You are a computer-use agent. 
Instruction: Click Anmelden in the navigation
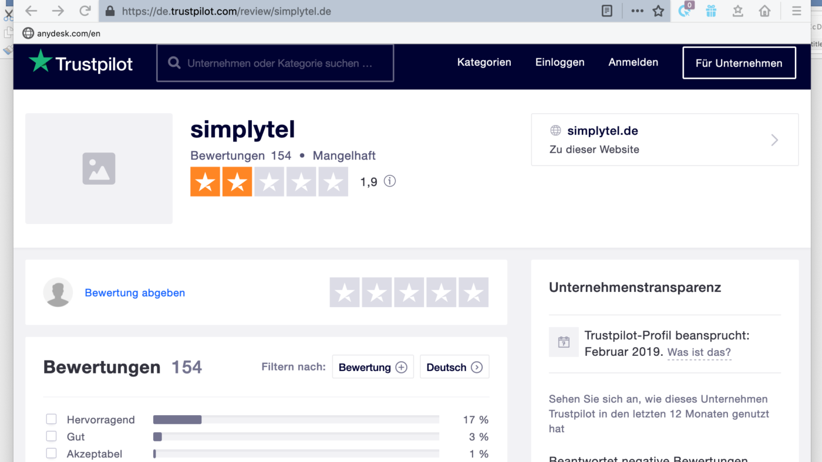633,62
